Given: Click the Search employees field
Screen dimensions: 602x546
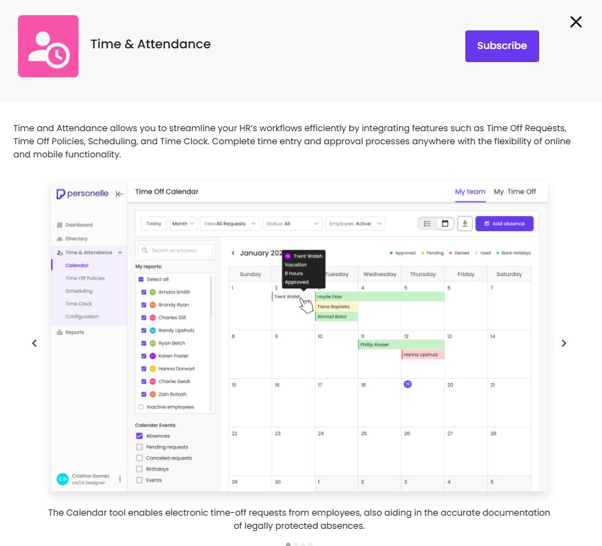Looking at the screenshot, I should coord(175,251).
